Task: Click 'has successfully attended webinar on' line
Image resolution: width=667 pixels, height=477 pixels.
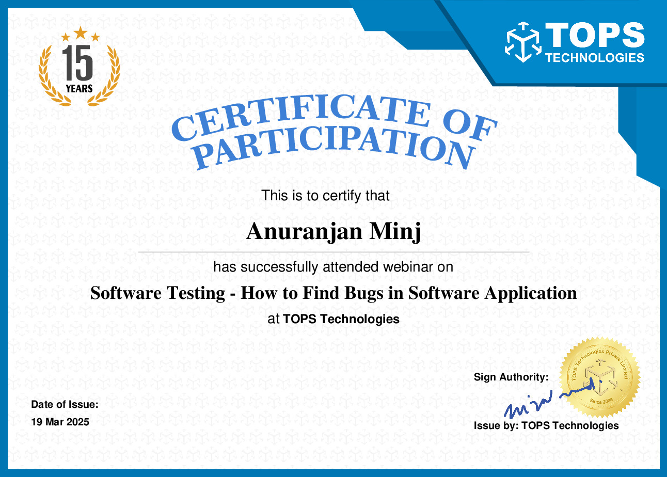Action: tap(333, 267)
